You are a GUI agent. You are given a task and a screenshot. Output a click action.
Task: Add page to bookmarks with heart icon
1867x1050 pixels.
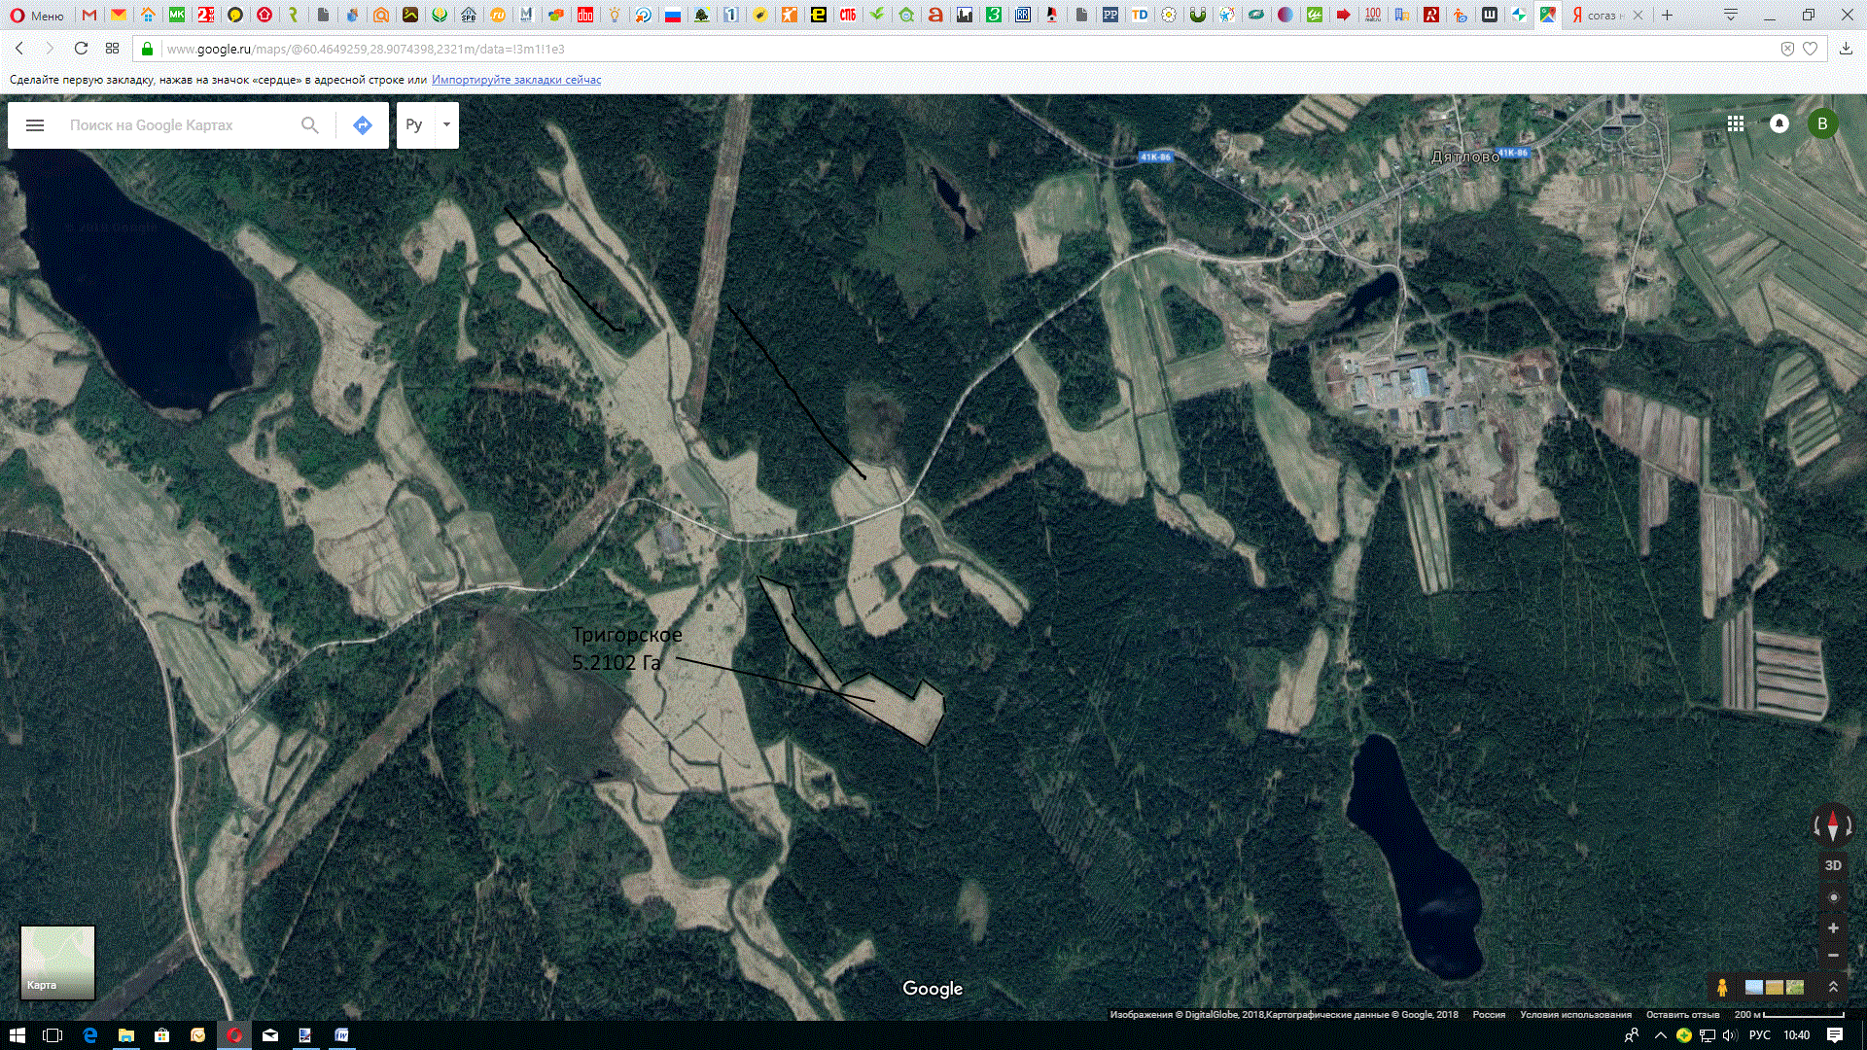[1810, 49]
